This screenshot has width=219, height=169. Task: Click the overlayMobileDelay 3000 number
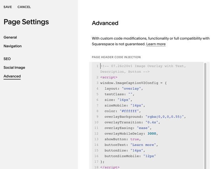click(x=152, y=134)
